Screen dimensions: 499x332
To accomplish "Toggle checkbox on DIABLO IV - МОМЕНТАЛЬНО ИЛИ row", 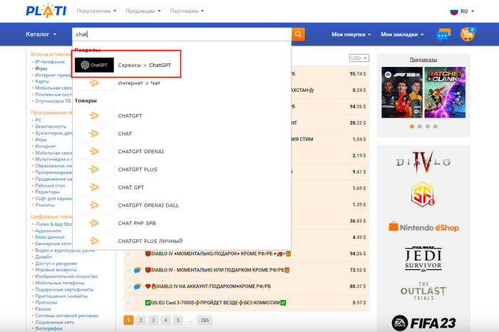I will 129,270.
